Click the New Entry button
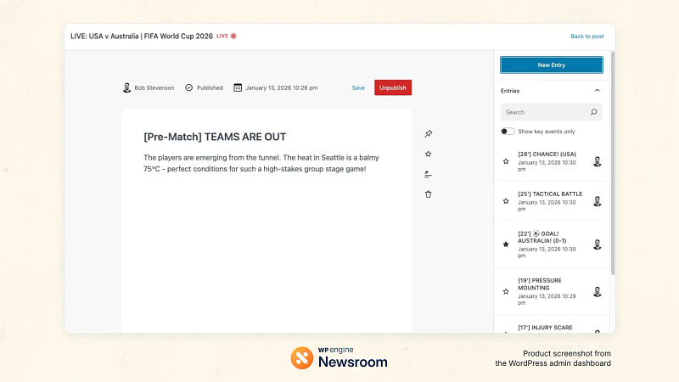 (x=551, y=65)
